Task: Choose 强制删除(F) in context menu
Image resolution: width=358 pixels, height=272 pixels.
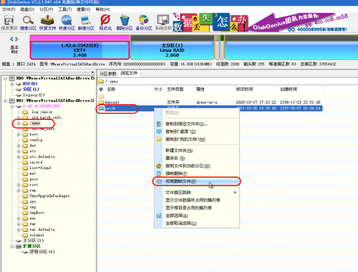Action: [x=196, y=173]
